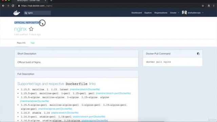This screenshot has height=122, width=217.
Task: Click the user avatar picture
Action: (x=184, y=13)
